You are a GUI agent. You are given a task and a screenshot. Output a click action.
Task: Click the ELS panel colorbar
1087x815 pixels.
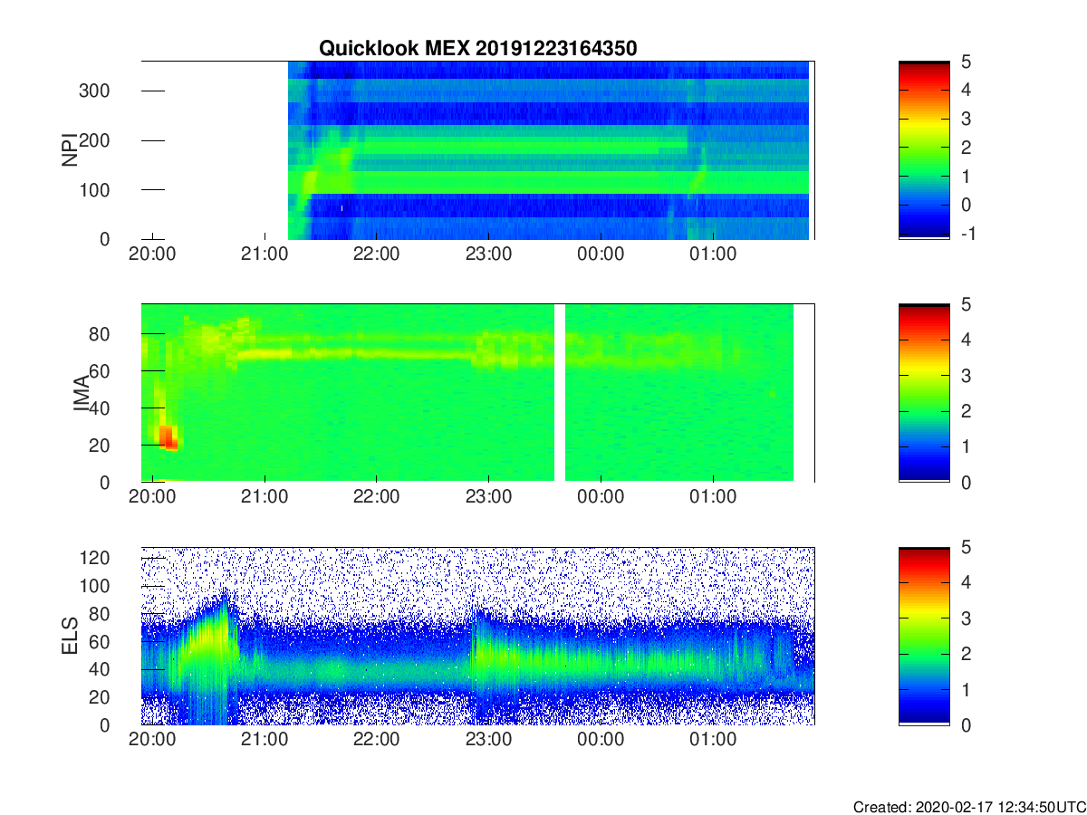(x=924, y=636)
